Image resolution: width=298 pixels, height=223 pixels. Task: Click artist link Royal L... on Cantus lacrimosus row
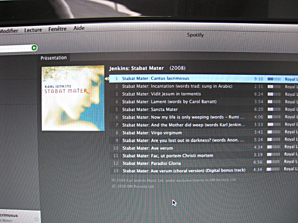(291, 79)
